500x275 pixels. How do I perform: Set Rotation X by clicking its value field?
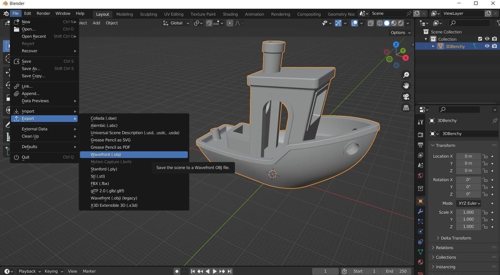coord(468,180)
